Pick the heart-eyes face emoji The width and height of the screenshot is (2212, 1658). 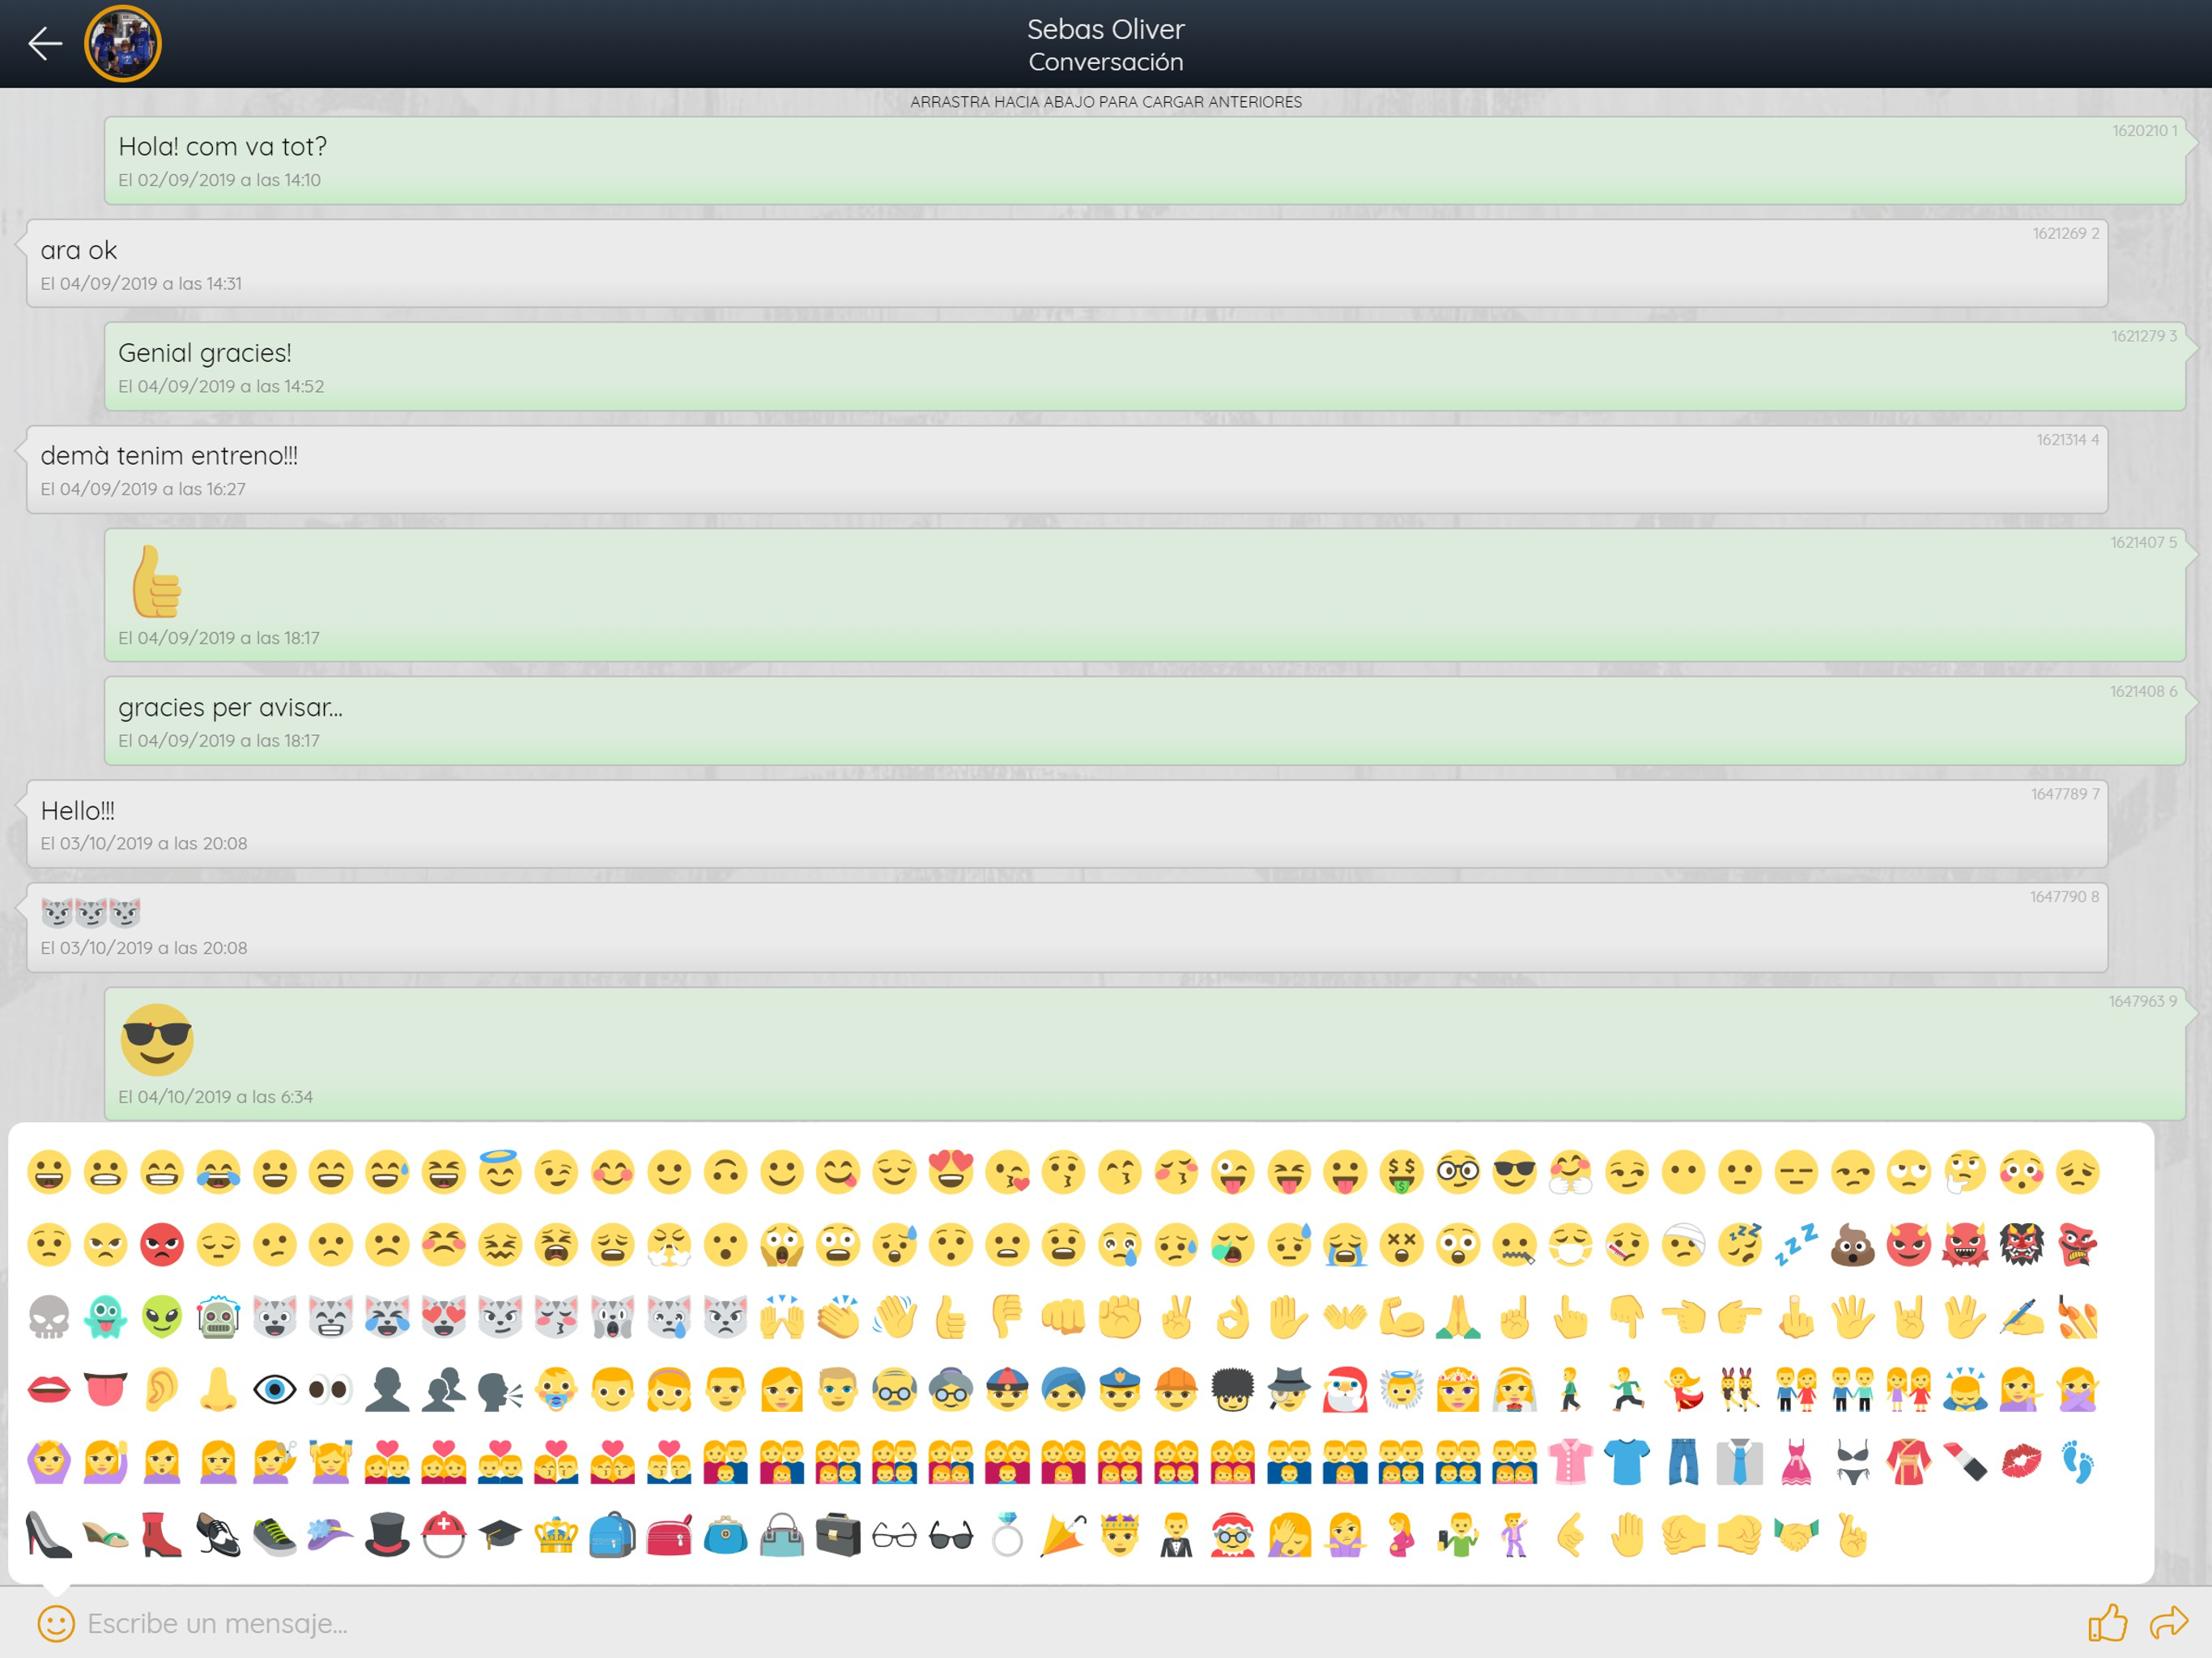tap(950, 1172)
